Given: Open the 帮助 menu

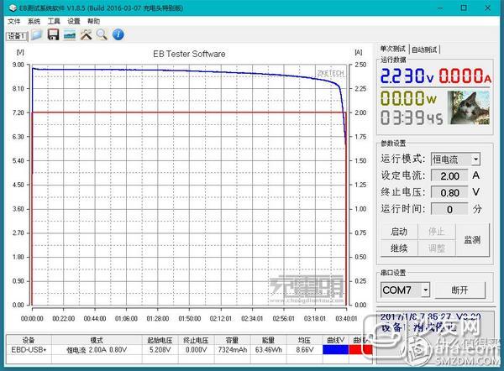Looking at the screenshot, I should pyautogui.click(x=93, y=21).
